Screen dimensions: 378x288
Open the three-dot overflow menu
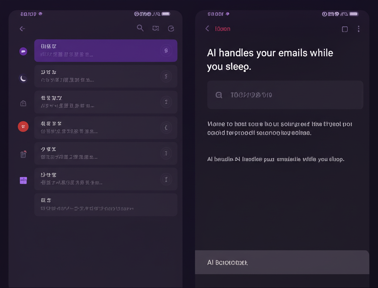[x=358, y=29]
